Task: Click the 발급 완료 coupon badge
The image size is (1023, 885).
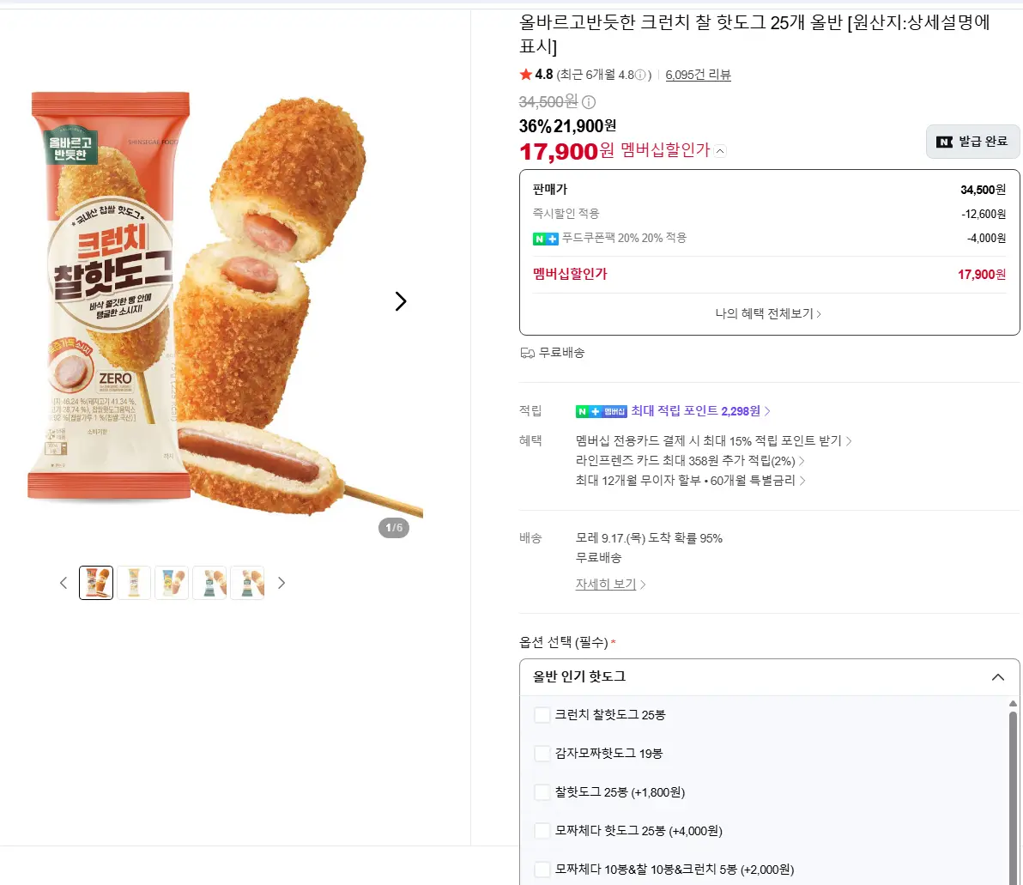Action: (x=972, y=142)
